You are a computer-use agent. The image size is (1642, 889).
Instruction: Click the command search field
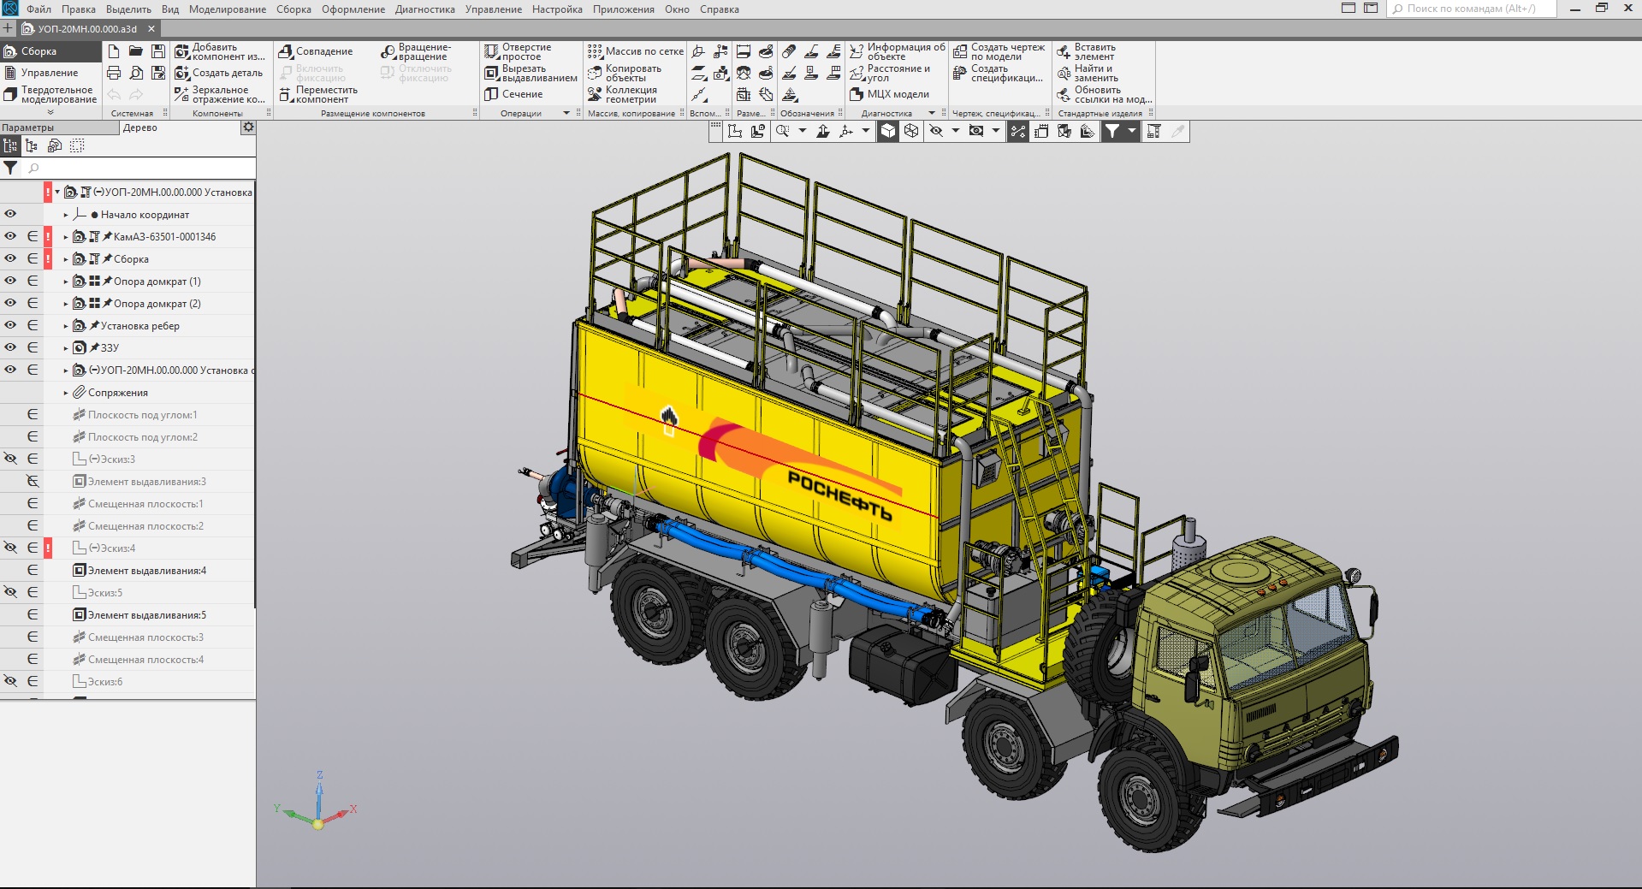pyautogui.click(x=1472, y=9)
